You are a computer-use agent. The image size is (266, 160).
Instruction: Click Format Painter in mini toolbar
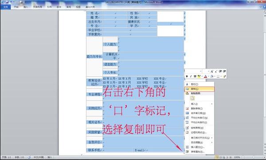tap(224, 76)
